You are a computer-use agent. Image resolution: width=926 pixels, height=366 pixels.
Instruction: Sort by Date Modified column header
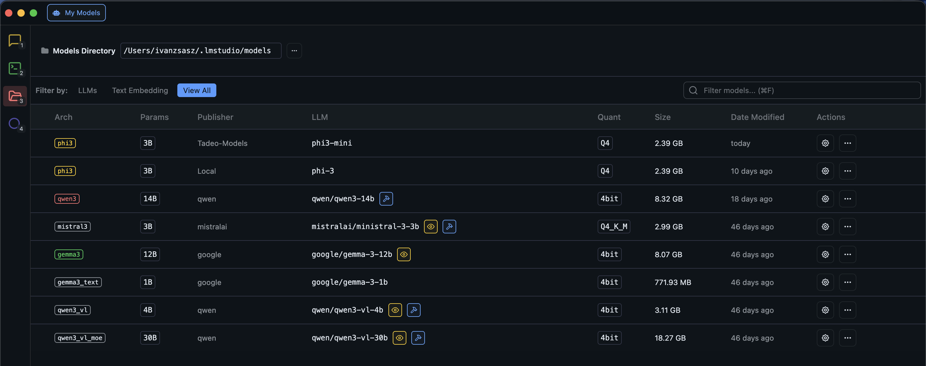(757, 117)
